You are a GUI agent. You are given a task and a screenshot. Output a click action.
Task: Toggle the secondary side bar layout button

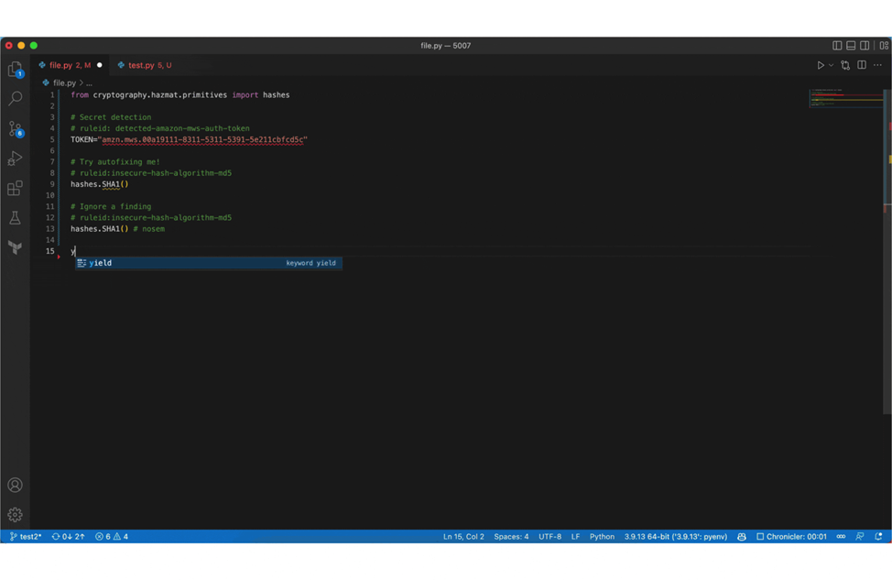click(865, 45)
